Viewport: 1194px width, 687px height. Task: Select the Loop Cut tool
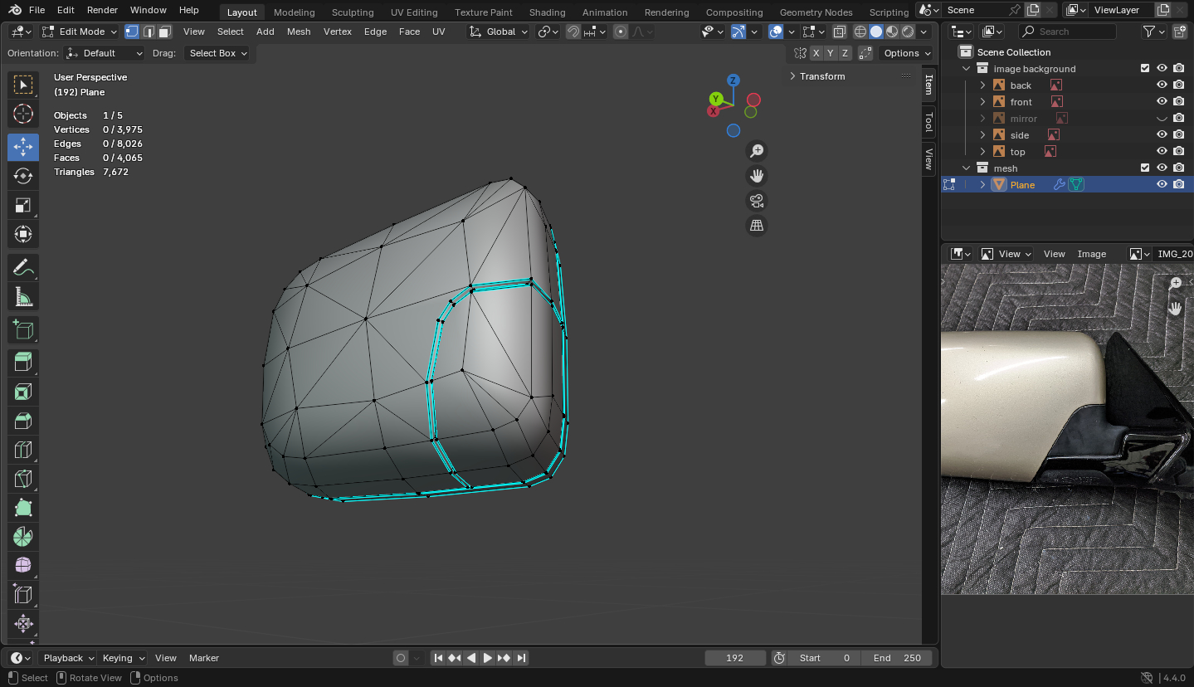[x=23, y=450]
